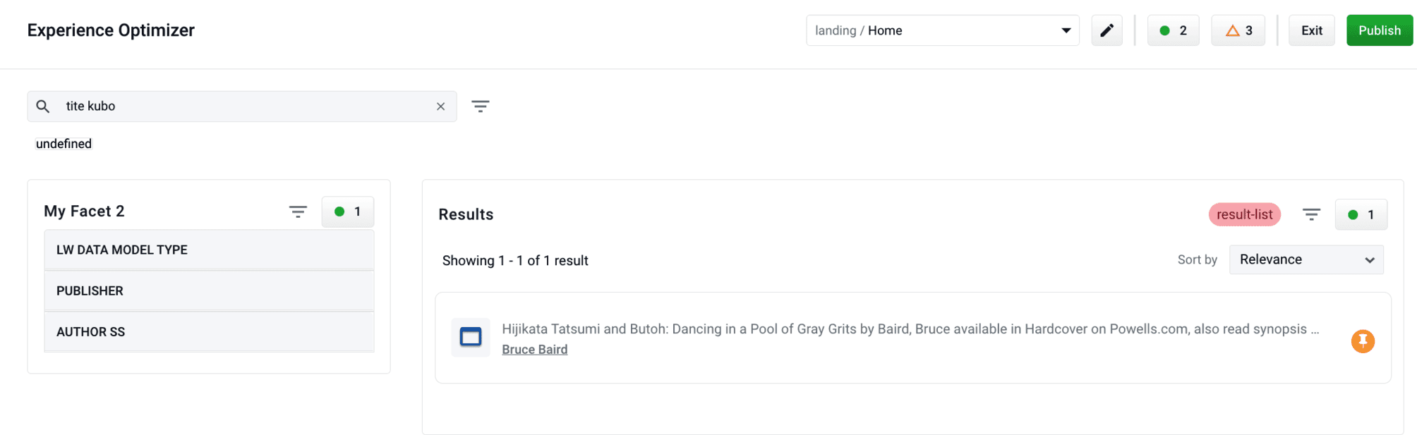This screenshot has height=435, width=1417.
Task: Click Results panel filter icon
Action: pos(1311,214)
